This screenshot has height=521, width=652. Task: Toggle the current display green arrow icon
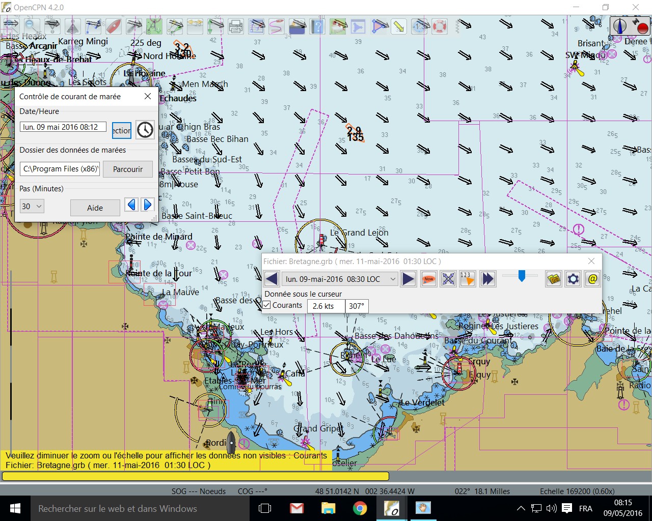pyautogui.click(x=215, y=26)
